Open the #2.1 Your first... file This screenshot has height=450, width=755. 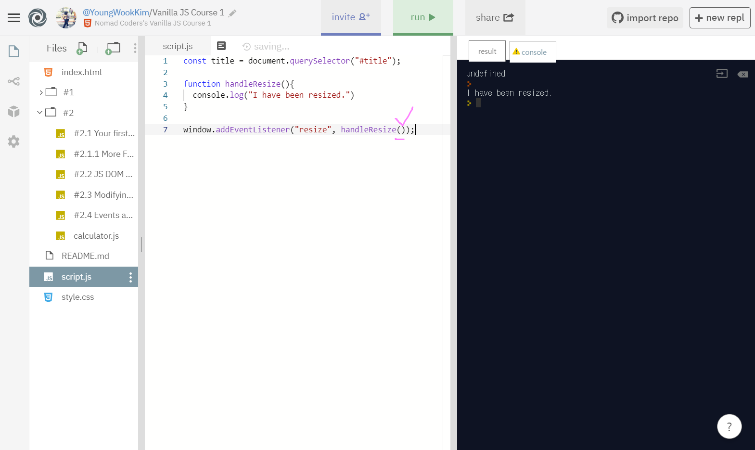pos(84,133)
